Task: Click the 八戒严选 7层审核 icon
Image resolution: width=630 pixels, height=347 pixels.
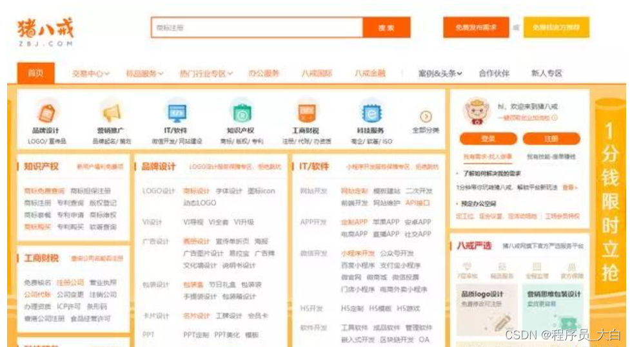Action: tap(467, 267)
